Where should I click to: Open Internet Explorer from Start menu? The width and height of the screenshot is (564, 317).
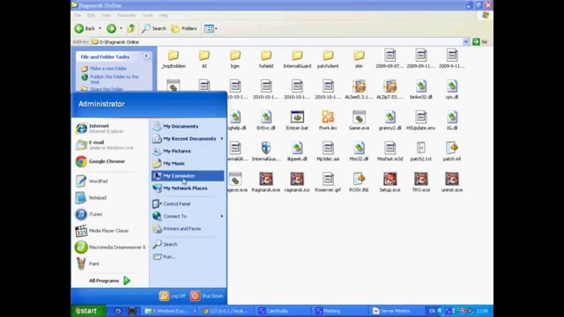(100, 128)
